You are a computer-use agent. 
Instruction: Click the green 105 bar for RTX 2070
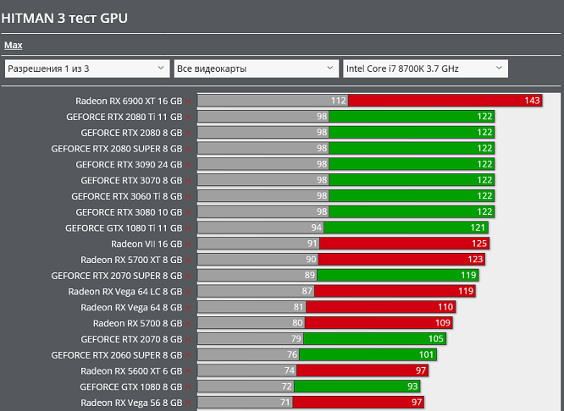coord(374,338)
